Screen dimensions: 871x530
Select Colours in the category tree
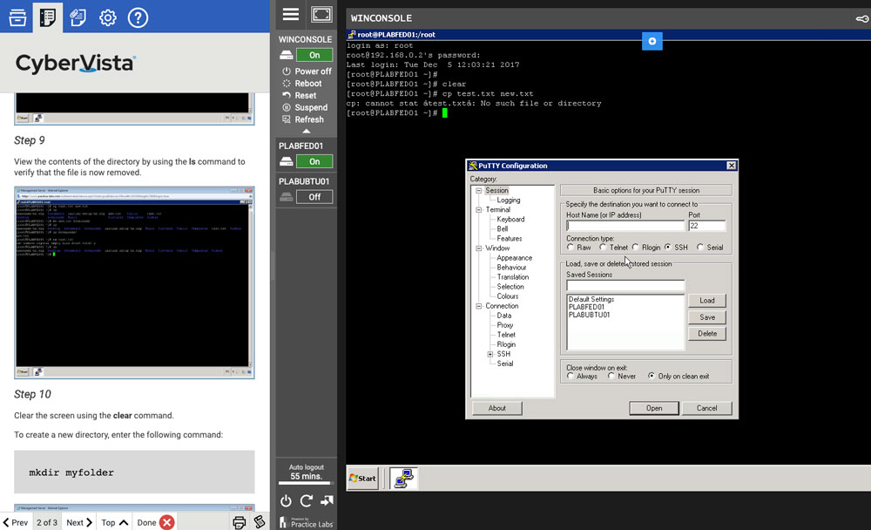click(x=508, y=296)
